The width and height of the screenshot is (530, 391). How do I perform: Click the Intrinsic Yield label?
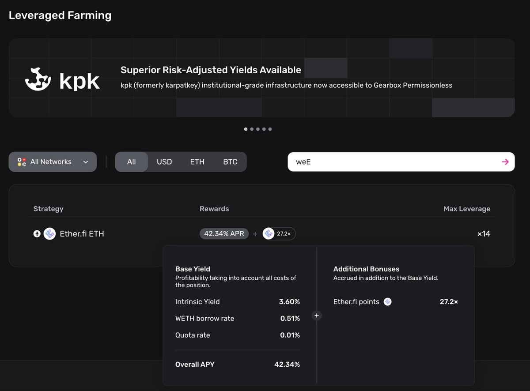(197, 302)
